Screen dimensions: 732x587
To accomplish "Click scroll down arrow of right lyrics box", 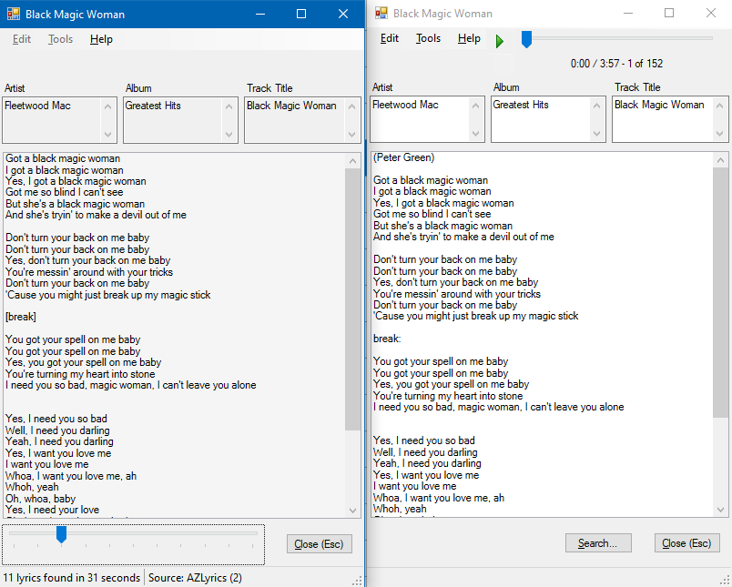I will tap(720, 509).
